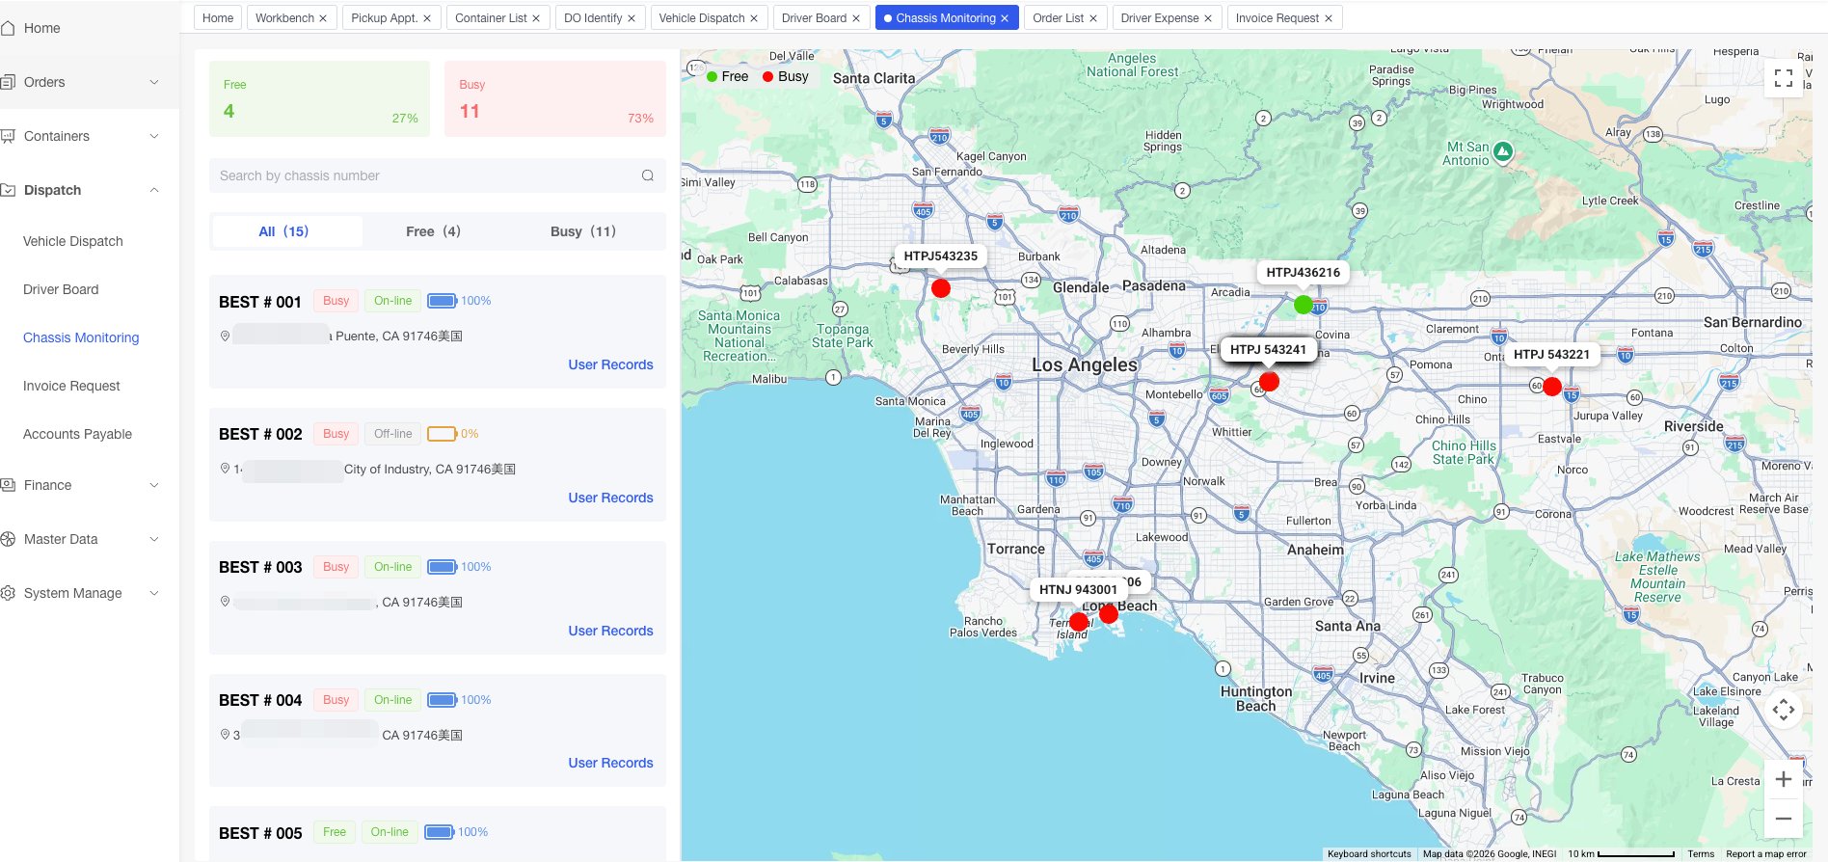Toggle map fullscreen view

coord(1784,78)
